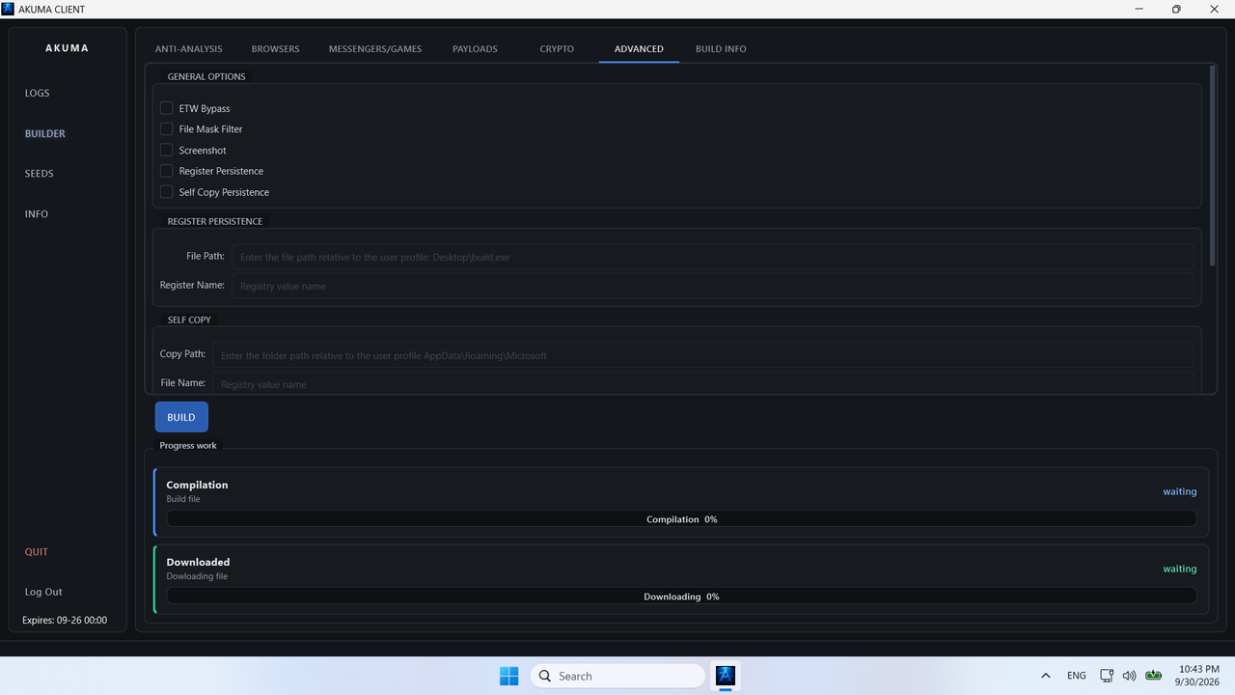Screen dimensions: 1235x695
Task: Switch to the Anti-Analysis tab
Action: [189, 49]
